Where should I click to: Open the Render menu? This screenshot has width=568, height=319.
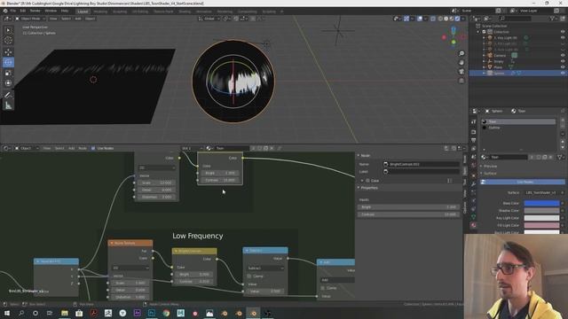point(35,12)
